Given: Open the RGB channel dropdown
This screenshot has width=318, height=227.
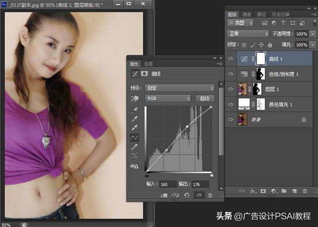Looking at the screenshot, I should (167, 98).
